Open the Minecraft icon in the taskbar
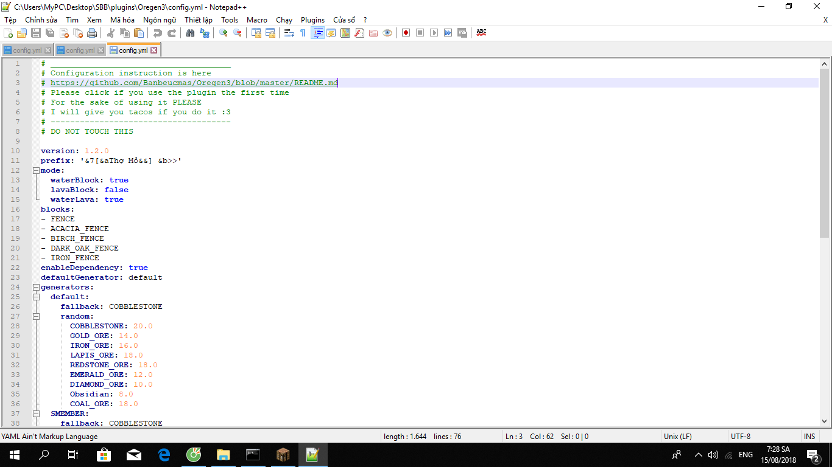This screenshot has width=832, height=467. coord(283,454)
